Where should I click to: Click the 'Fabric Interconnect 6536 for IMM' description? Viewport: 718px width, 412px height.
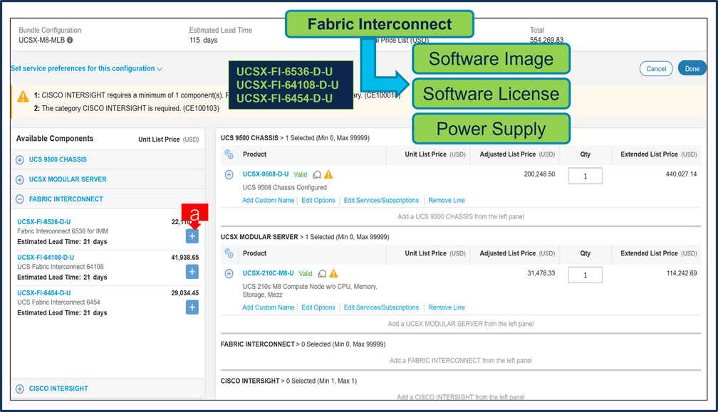click(x=63, y=231)
